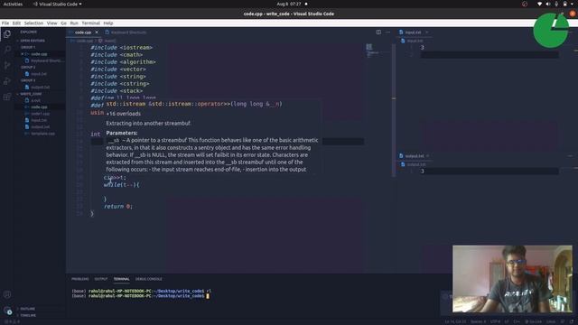The height and width of the screenshot is (325, 578).
Task: Open the Run menu
Action: point(74,23)
